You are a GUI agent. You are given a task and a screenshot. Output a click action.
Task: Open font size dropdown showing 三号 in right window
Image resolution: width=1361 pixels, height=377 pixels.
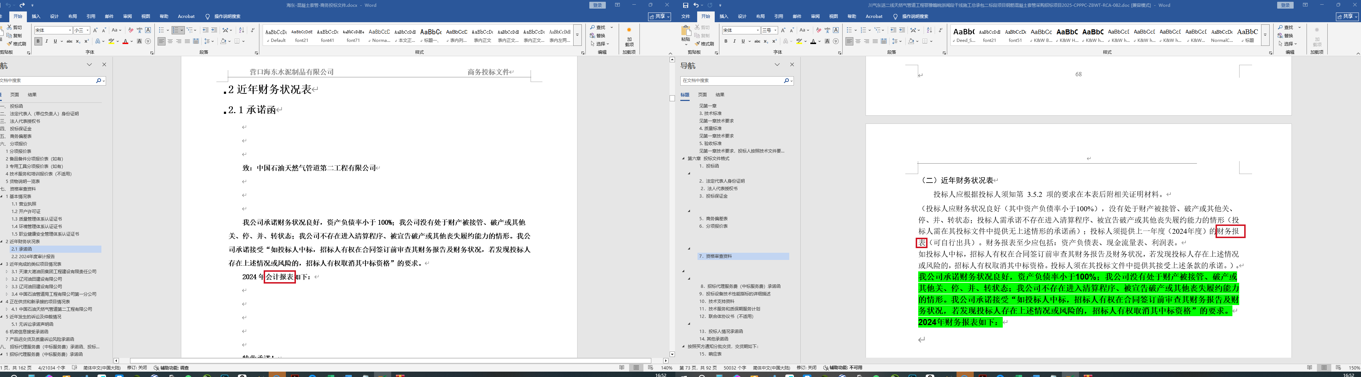click(x=776, y=30)
